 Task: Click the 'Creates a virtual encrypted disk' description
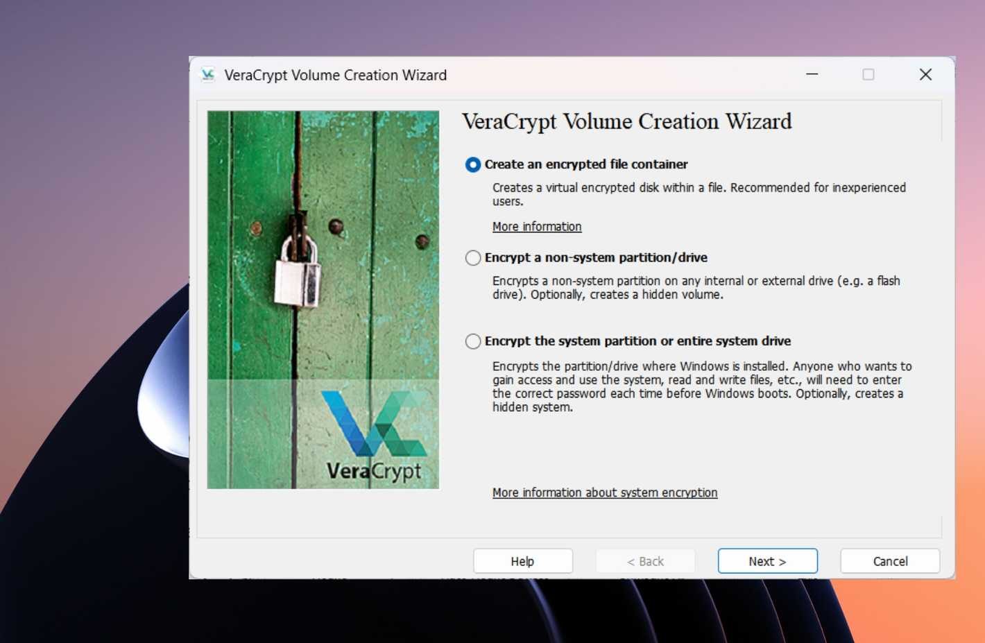[x=699, y=194]
